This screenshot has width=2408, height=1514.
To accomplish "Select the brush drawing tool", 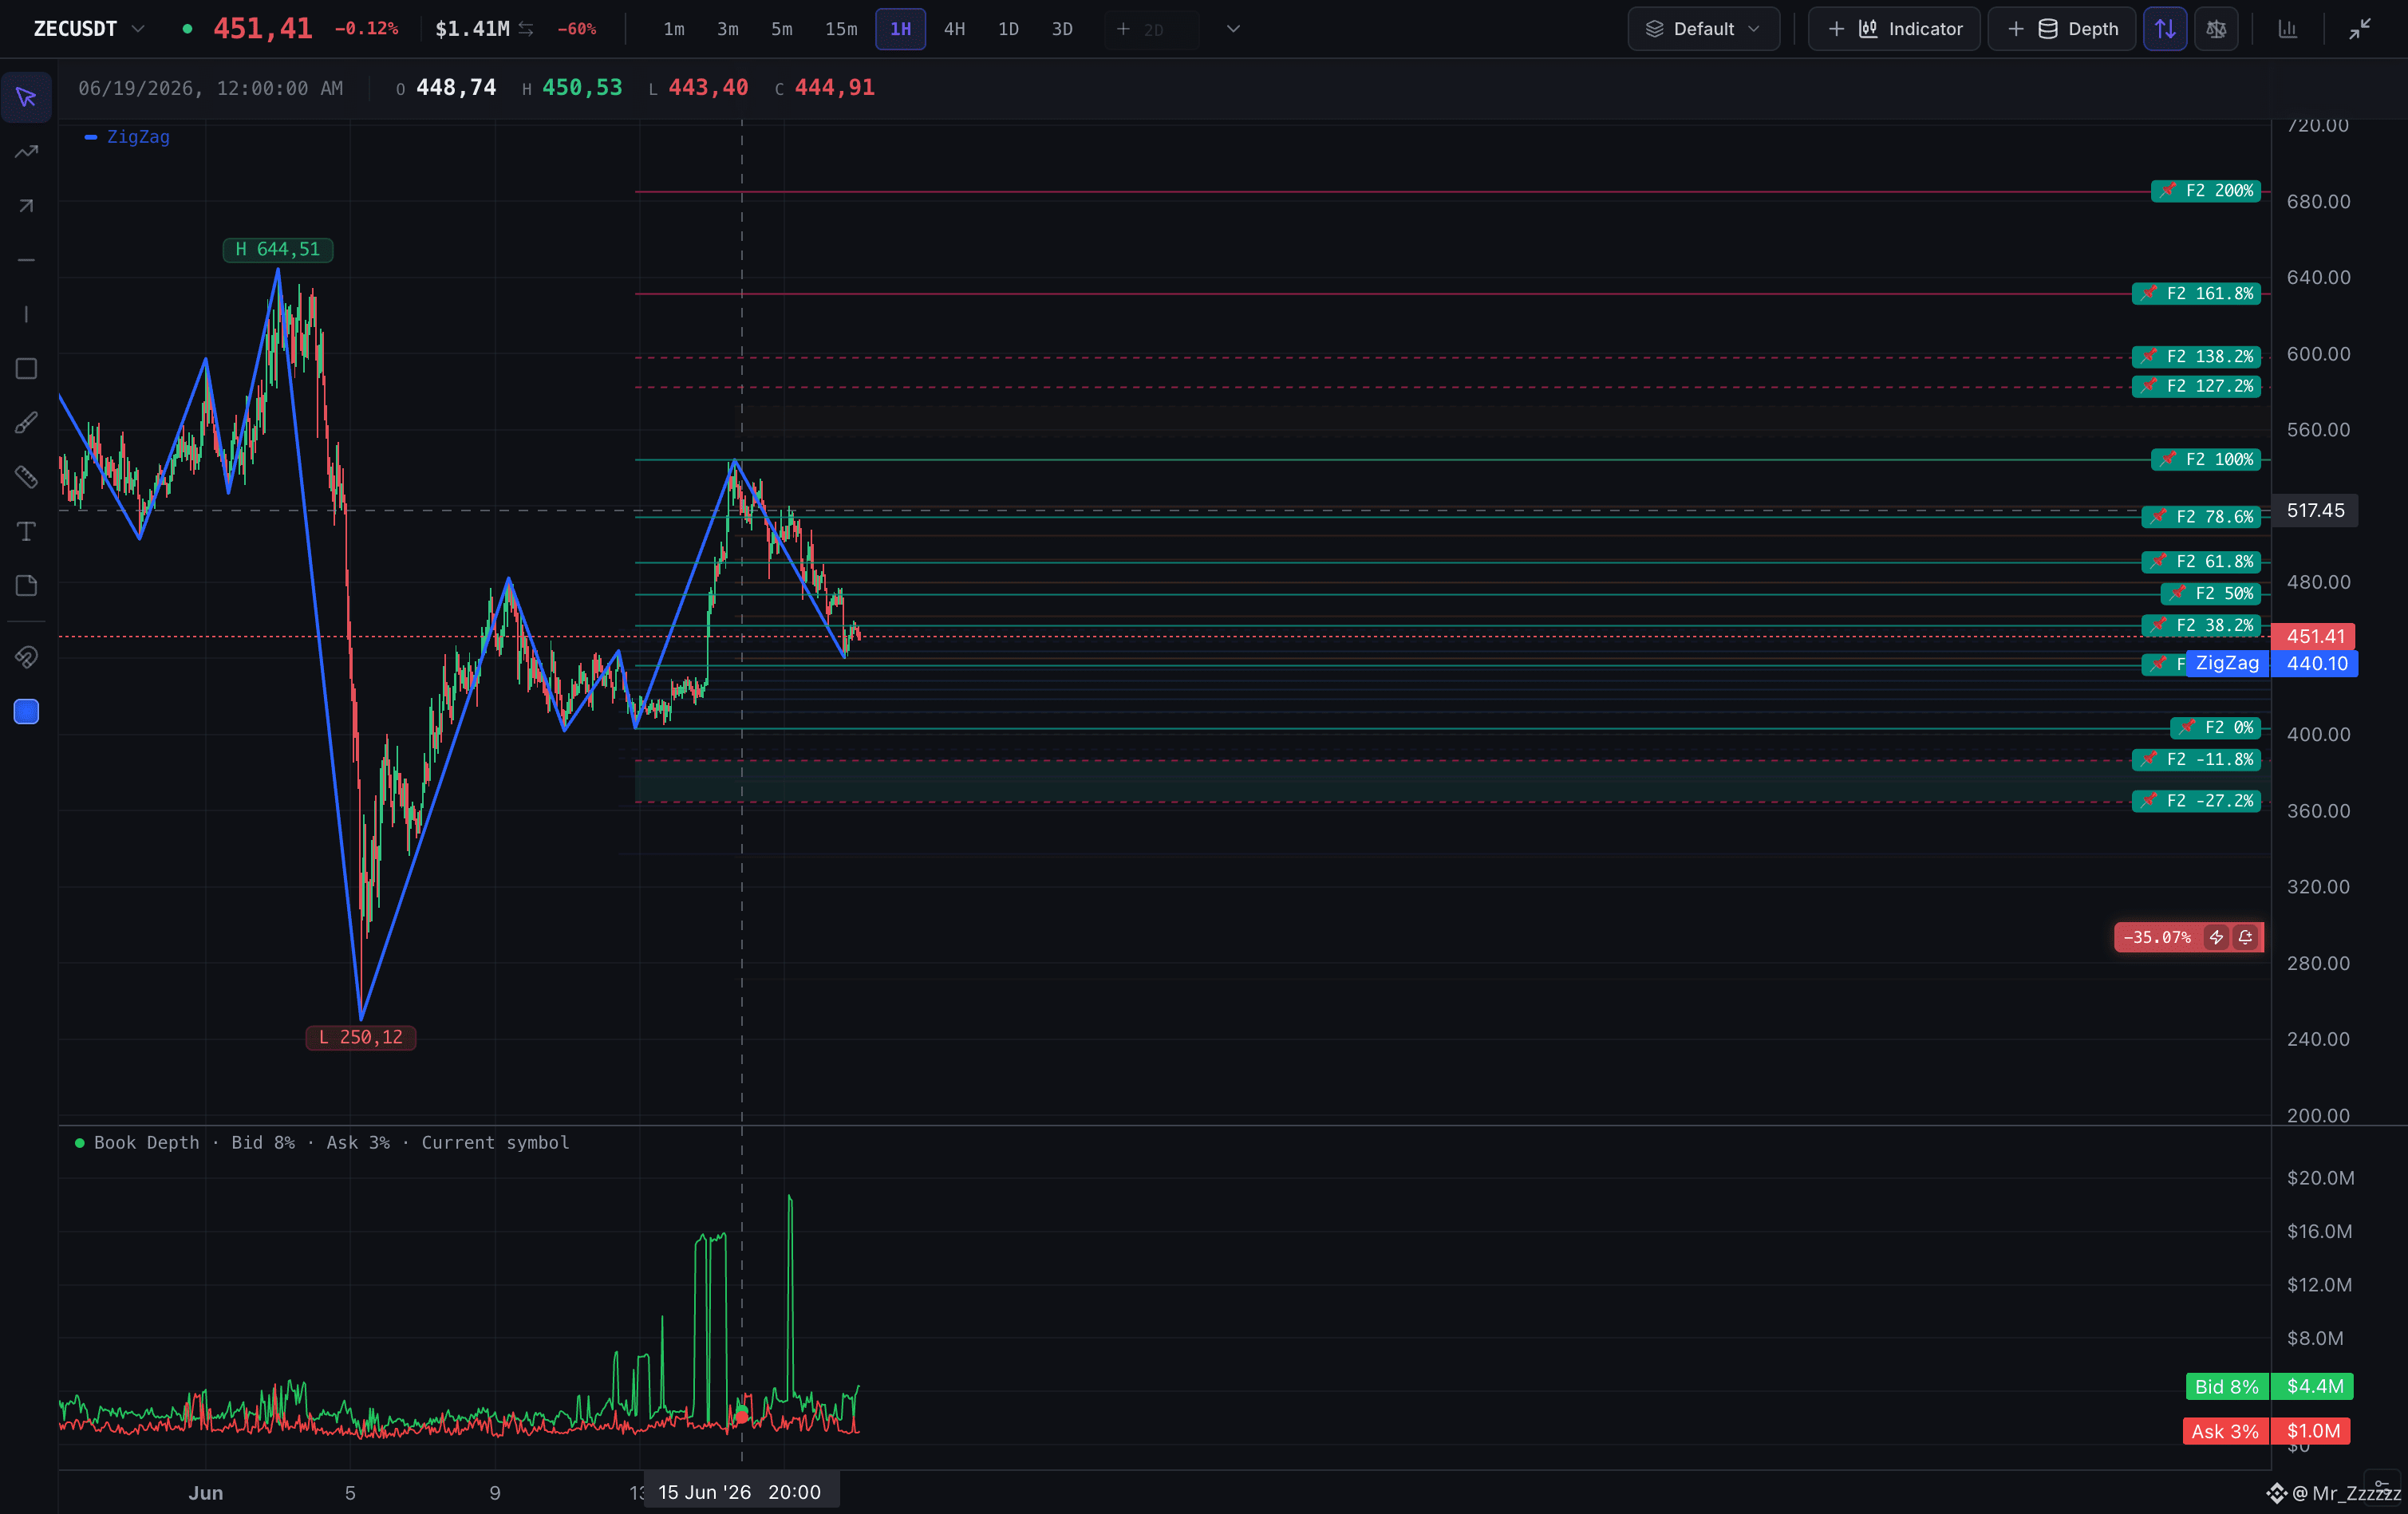I will (26, 423).
